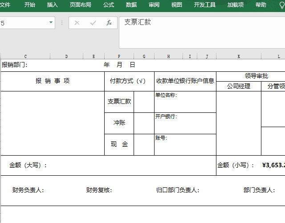
Task: Select the 金额（小写）: label
Action: click(x=236, y=165)
